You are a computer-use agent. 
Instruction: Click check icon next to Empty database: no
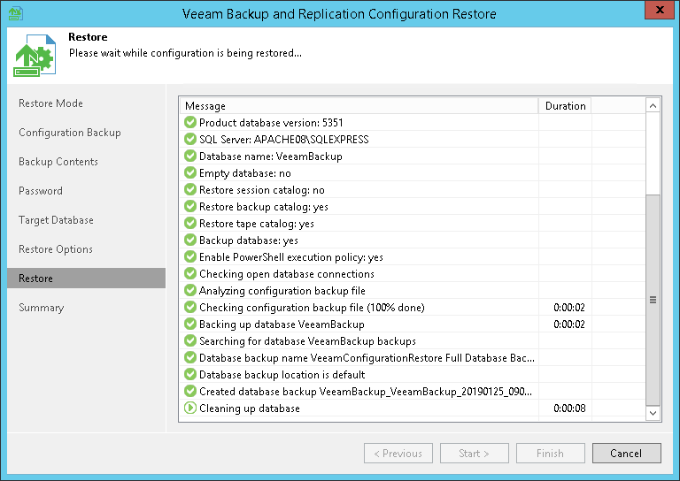[x=189, y=173]
